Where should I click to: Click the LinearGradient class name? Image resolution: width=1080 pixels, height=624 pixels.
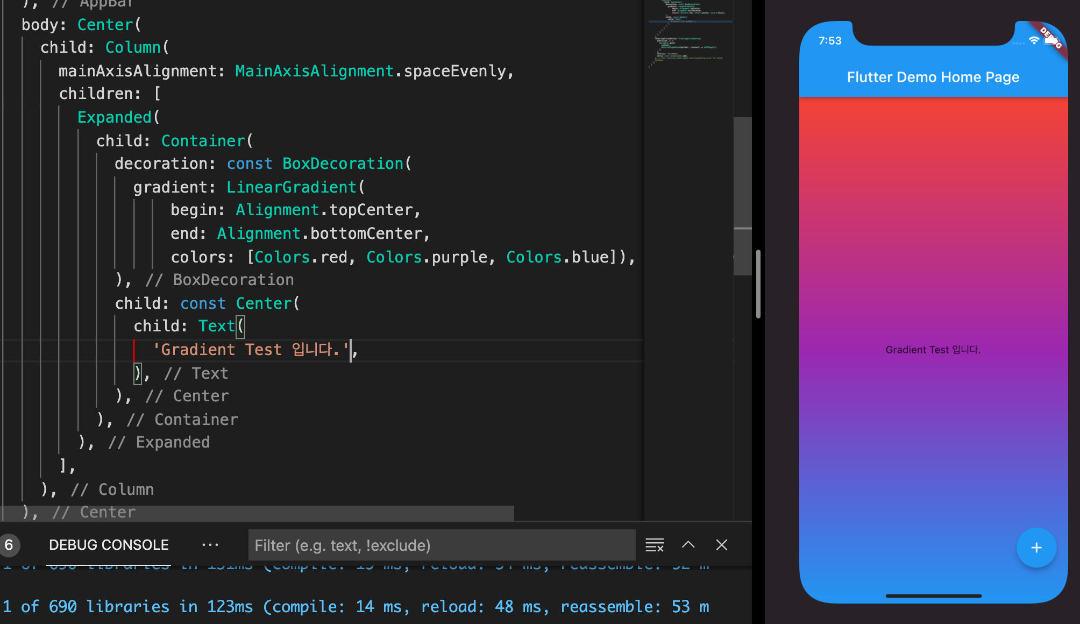click(x=291, y=187)
